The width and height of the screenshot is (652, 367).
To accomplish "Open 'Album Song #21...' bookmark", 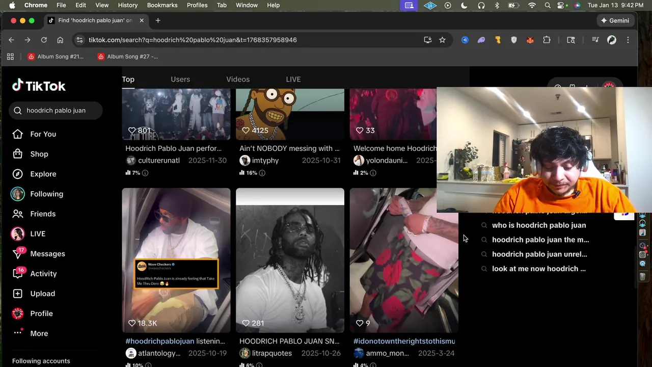I will pos(56,57).
